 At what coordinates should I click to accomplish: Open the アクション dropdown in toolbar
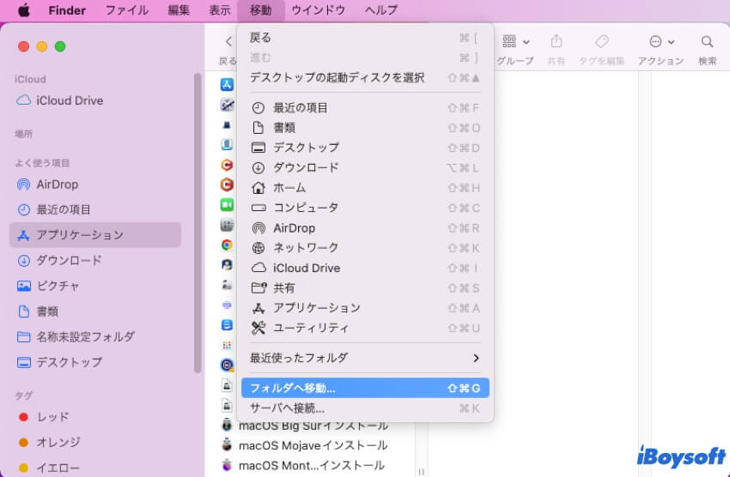pos(661,42)
